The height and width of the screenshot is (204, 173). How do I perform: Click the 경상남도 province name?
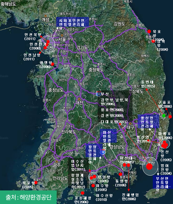point(117,147)
